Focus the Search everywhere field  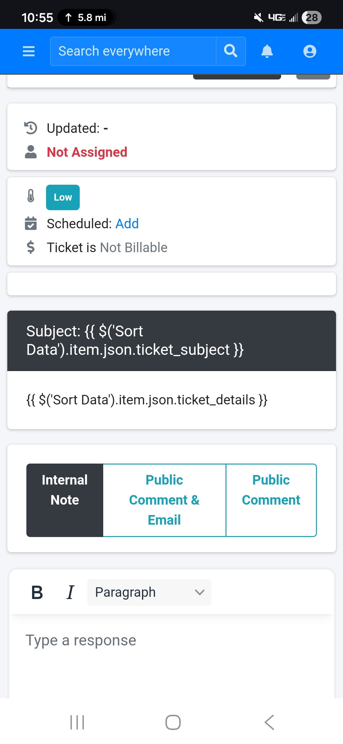pyautogui.click(x=133, y=51)
